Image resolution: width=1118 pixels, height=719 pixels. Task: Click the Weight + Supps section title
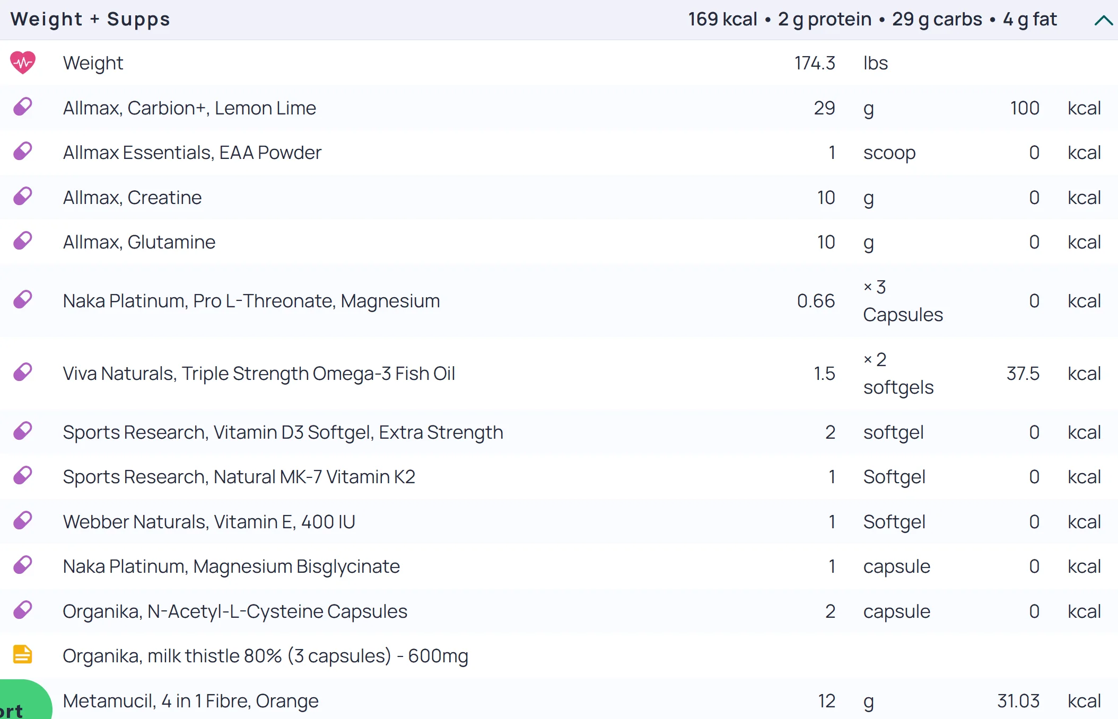(x=90, y=19)
